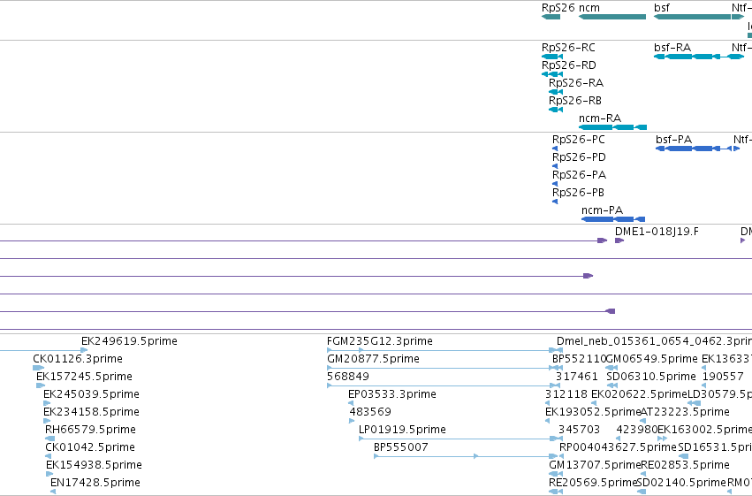Select the RpS26-PD protein label
Screen dimensions: 752x496
[579, 157]
